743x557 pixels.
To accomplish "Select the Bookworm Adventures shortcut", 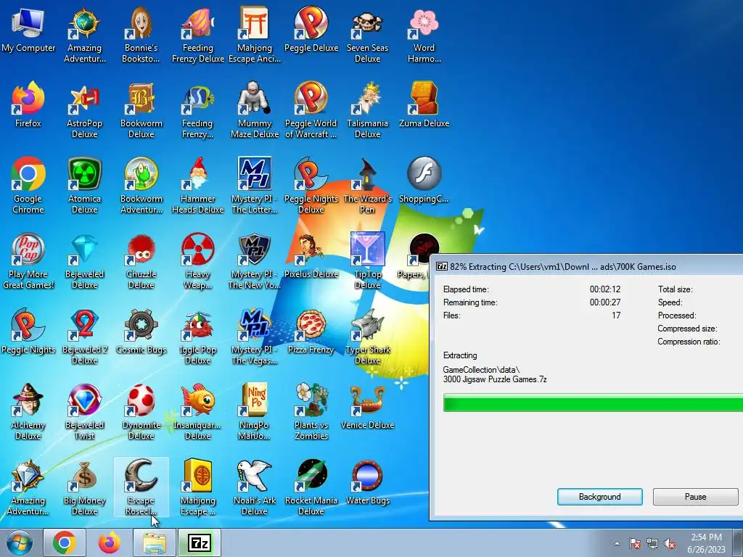I will tap(141, 186).
